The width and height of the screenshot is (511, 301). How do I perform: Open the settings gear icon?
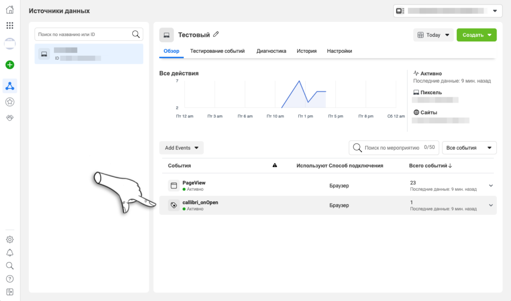10,239
